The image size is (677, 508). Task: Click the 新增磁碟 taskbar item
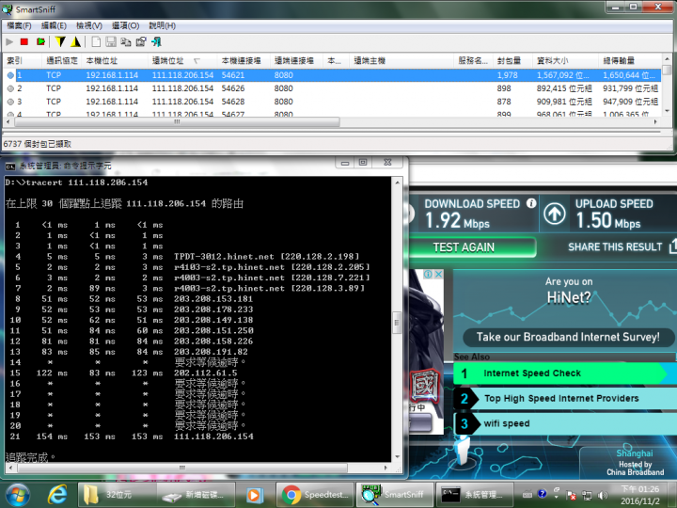(x=196, y=495)
